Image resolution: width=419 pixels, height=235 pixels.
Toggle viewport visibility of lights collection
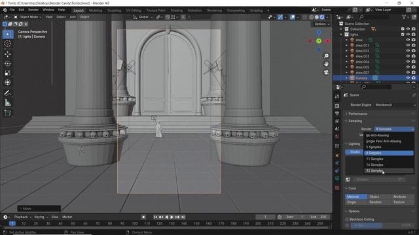point(408,35)
